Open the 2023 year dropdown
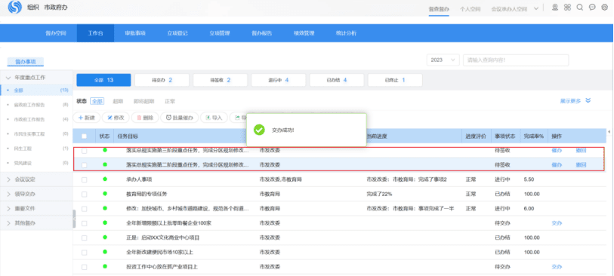 pyautogui.click(x=443, y=60)
